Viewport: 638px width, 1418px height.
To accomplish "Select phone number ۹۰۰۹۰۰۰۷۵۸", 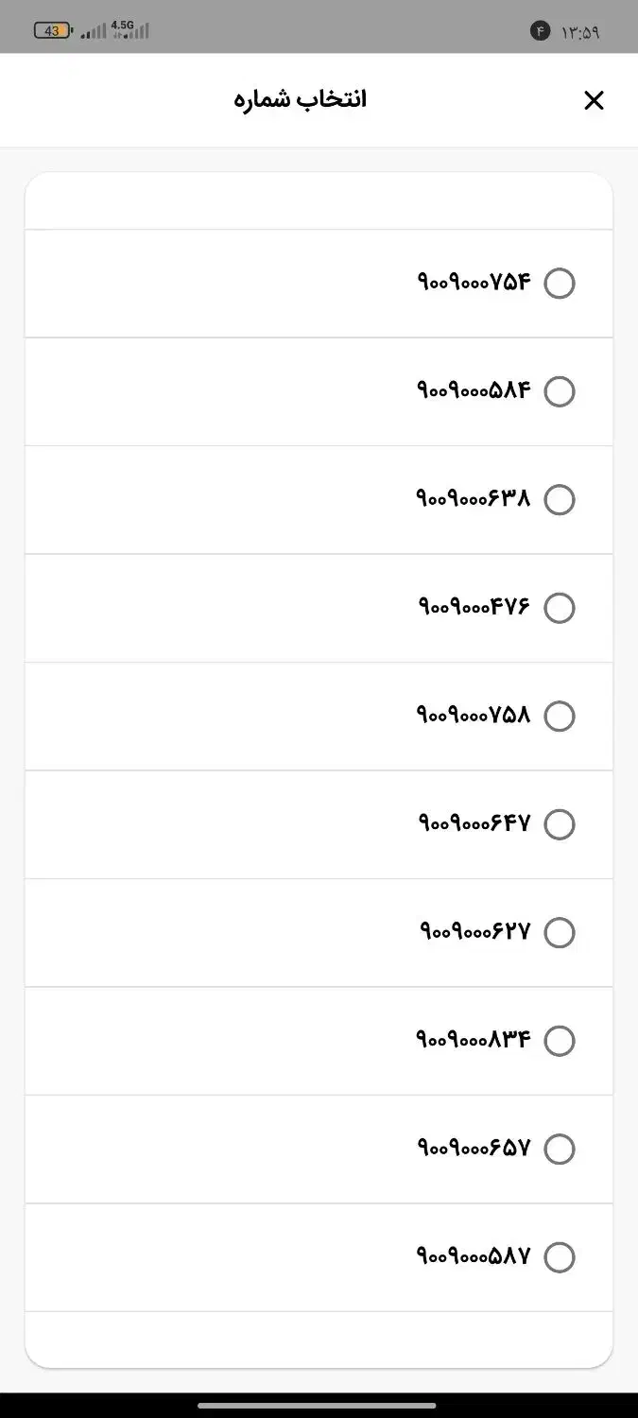I will 560,716.
